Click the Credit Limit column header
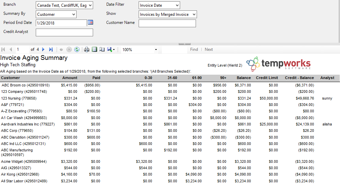This screenshot has width=340, height=186. tap(267, 78)
